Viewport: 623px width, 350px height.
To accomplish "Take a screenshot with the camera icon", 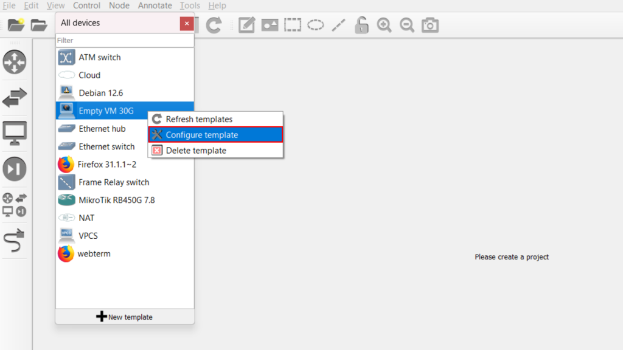I will point(430,25).
